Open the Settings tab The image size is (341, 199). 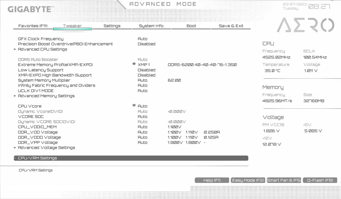112,26
